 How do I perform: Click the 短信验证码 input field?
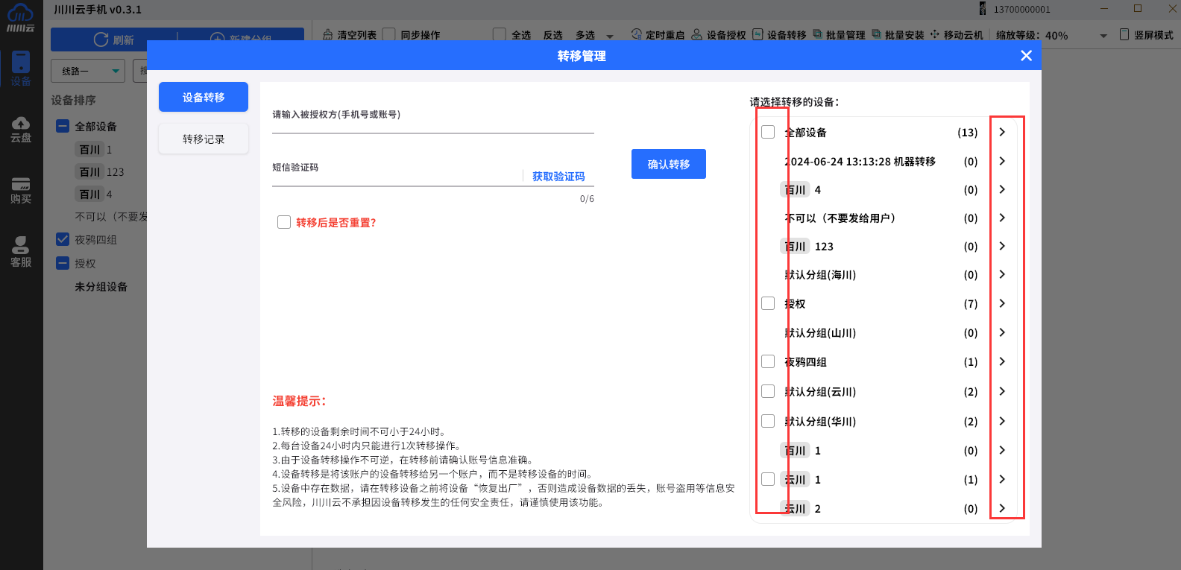(395, 177)
